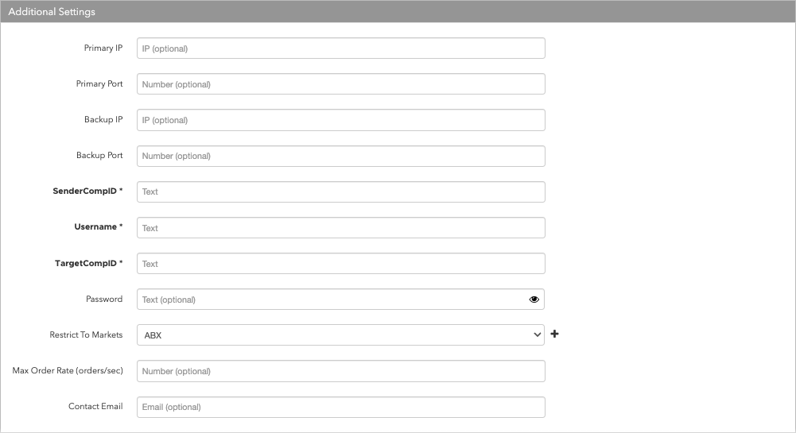The height and width of the screenshot is (433, 796).
Task: Click the Max Order Rate label
Action: (x=68, y=371)
